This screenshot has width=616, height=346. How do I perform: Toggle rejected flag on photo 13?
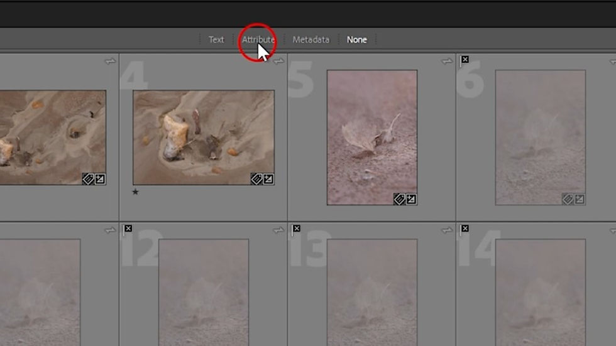coord(296,229)
